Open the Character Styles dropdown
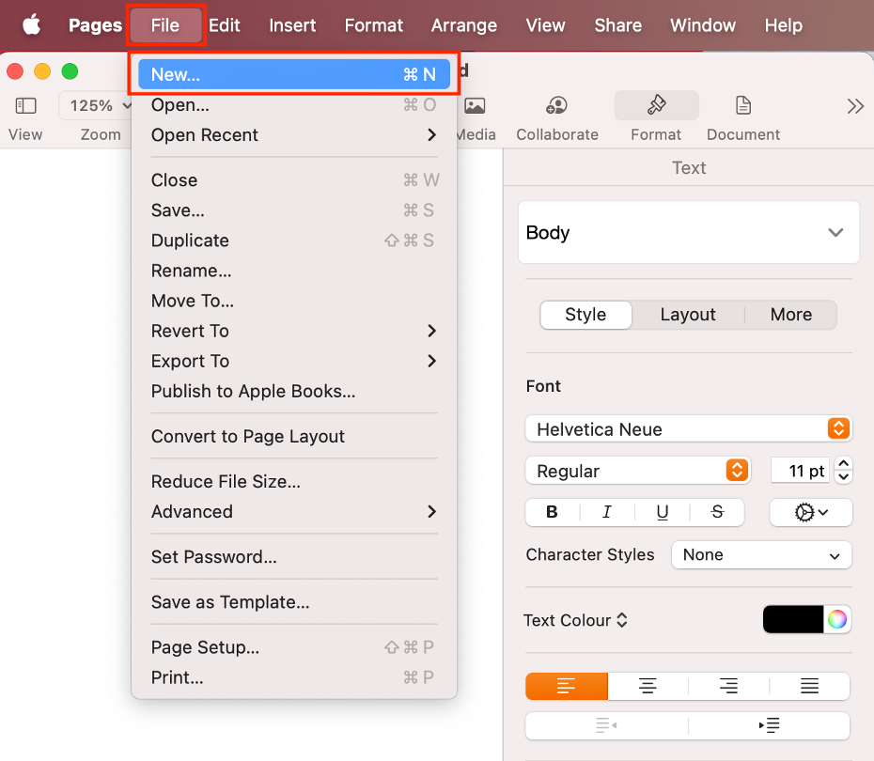Image resolution: width=874 pixels, height=761 pixels. tap(761, 555)
